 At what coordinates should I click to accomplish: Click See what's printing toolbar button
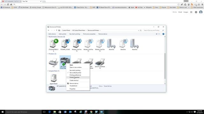point(75,34)
